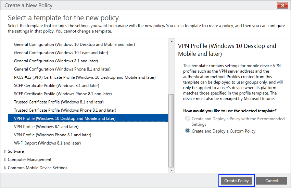
Task: Select highlighted VPN Profile (Windows 10 Desktop) template
Action: point(65,118)
